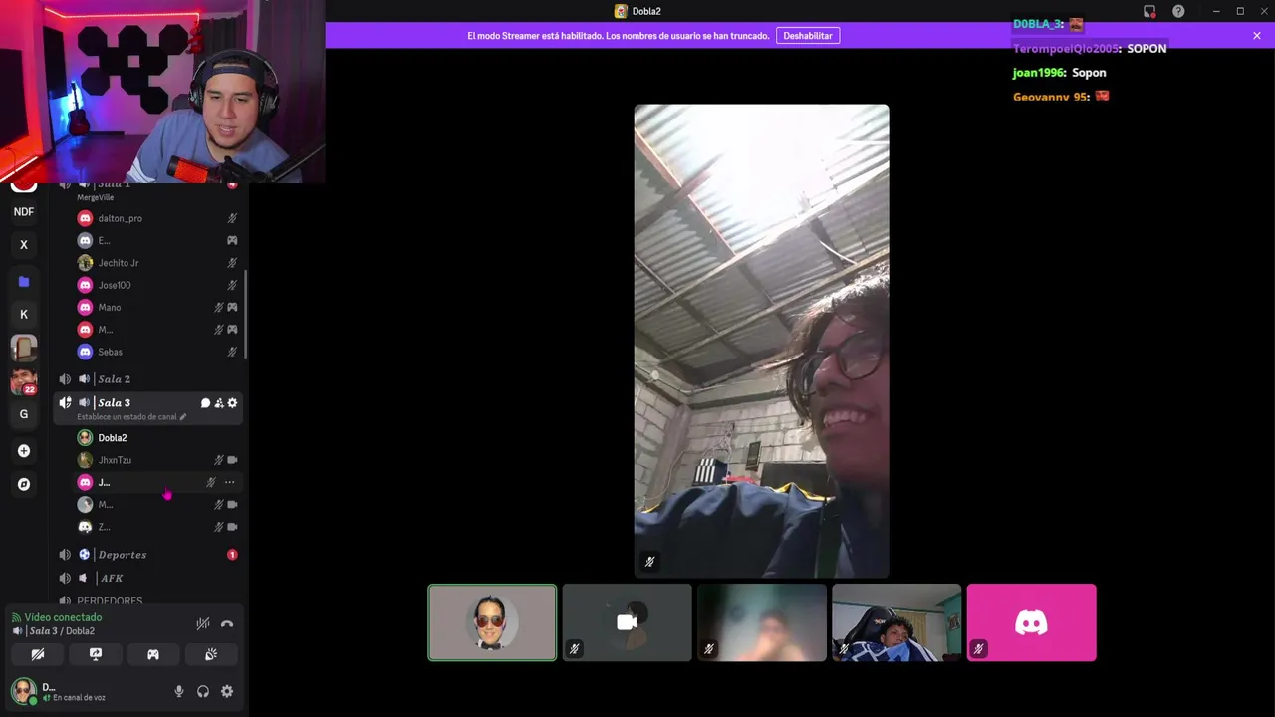This screenshot has width=1275, height=717.
Task: Open own user avatar in bottom panel
Action: click(23, 690)
